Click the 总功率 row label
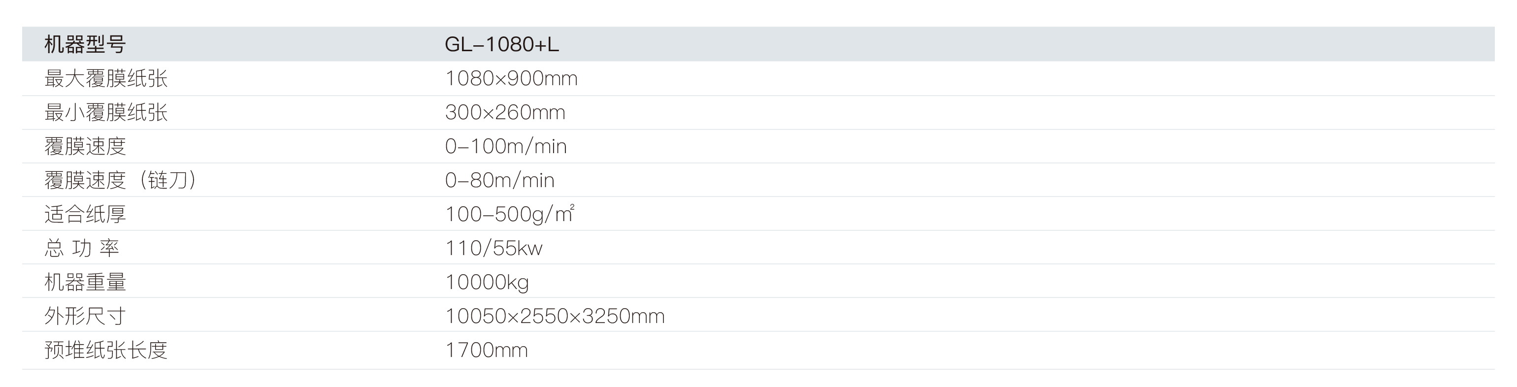This screenshot has height=387, width=1517. pos(82,249)
